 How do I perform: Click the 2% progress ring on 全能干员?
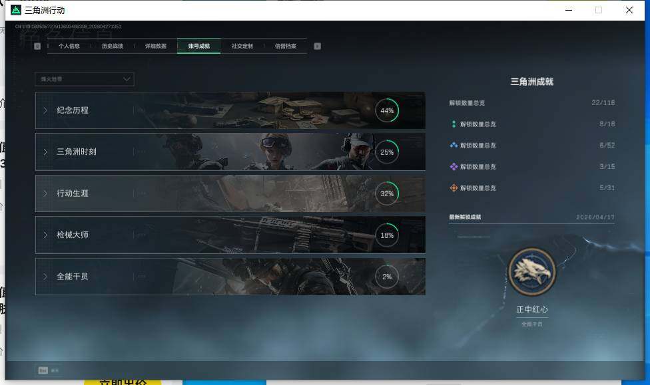387,277
